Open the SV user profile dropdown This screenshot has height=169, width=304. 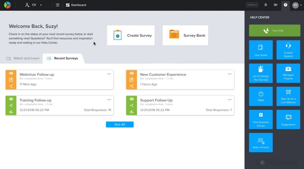coord(297,5)
